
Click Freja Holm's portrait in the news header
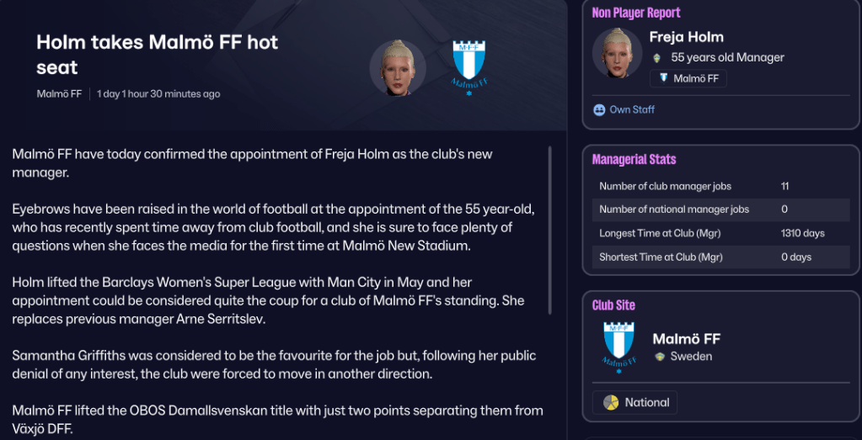click(x=398, y=67)
